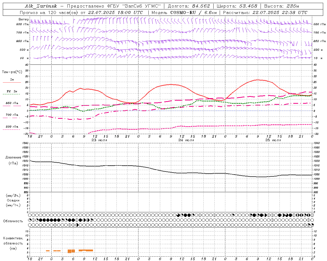Select the model label COSMO-RU / 6.6км

pos(194,12)
